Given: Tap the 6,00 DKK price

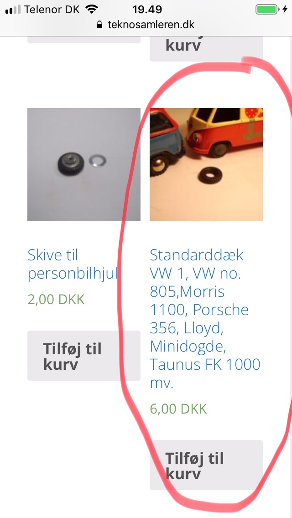Looking at the screenshot, I should 178,409.
